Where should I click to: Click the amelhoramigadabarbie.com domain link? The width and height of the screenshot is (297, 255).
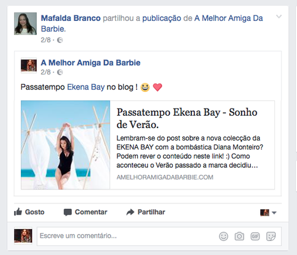pyautogui.click(x=165, y=177)
